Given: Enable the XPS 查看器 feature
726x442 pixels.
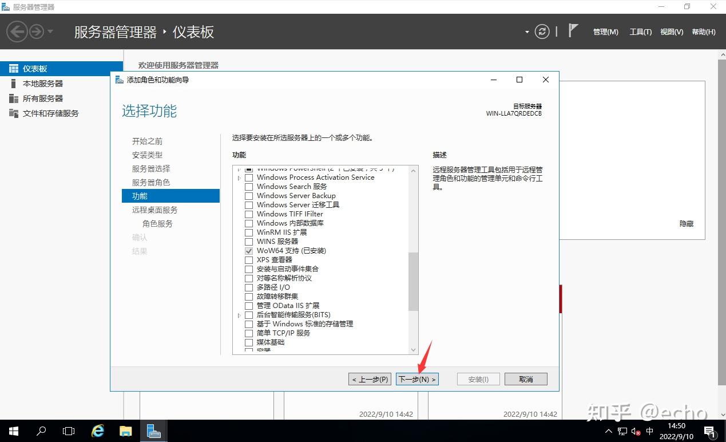Looking at the screenshot, I should [249, 259].
